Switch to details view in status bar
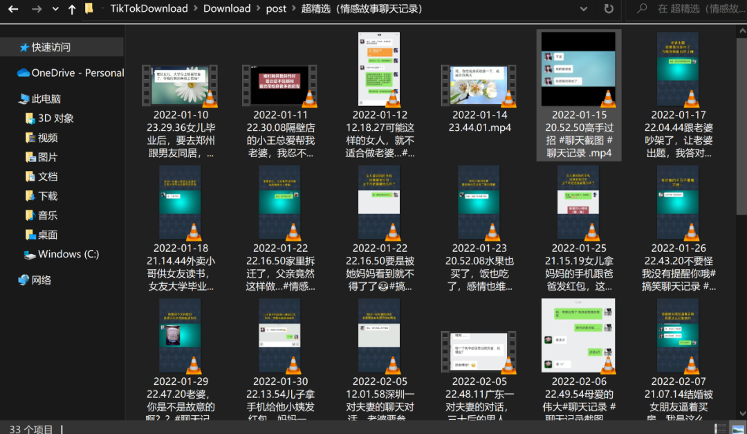The width and height of the screenshot is (747, 434). 720,428
